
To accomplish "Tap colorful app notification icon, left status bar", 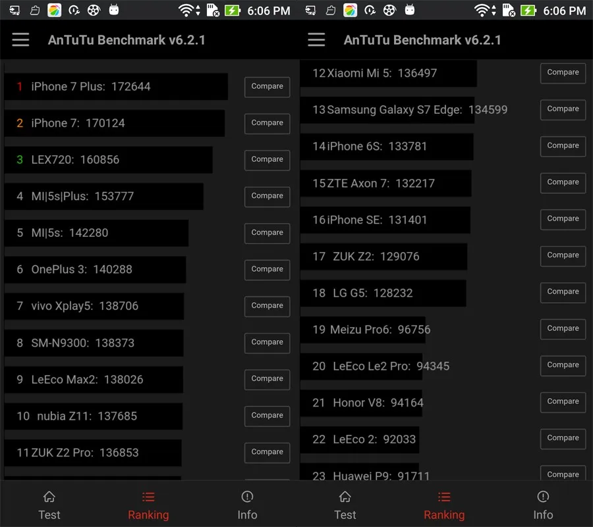I will click(54, 10).
